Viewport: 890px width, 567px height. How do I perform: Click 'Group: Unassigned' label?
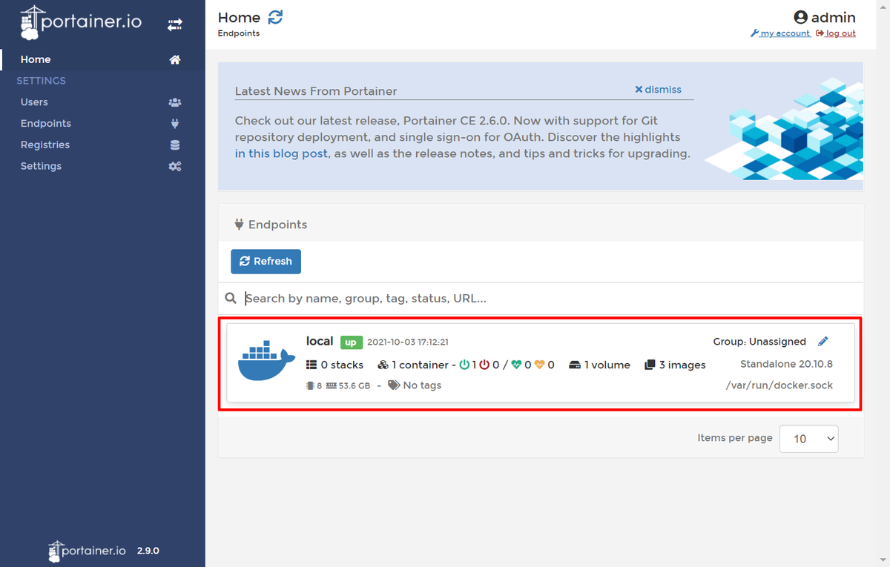point(759,342)
